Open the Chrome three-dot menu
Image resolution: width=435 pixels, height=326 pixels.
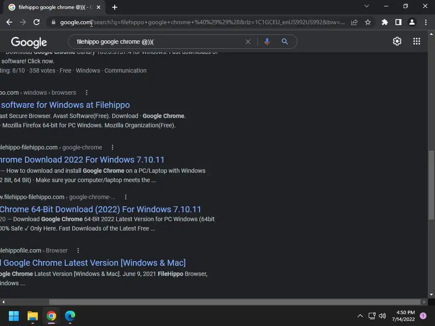click(426, 22)
